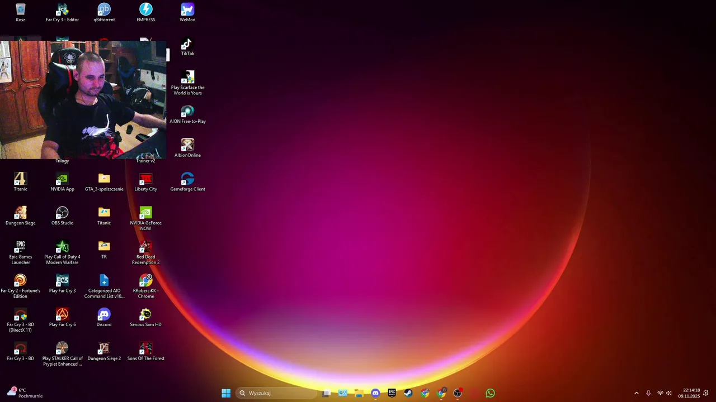This screenshot has height=402, width=716.
Task: Click the Wyszukaj taskbar search box
Action: [277, 393]
